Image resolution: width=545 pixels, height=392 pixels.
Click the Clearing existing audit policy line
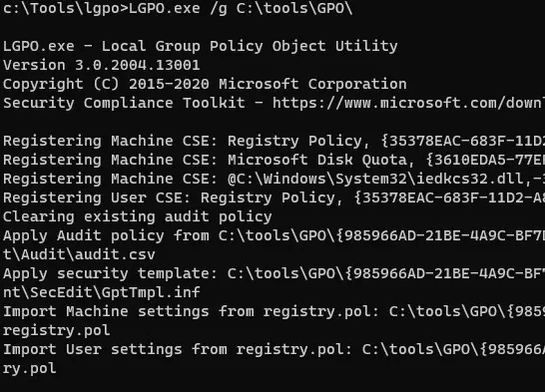138,216
